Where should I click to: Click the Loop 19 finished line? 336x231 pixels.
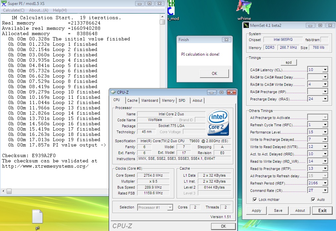click(54, 140)
